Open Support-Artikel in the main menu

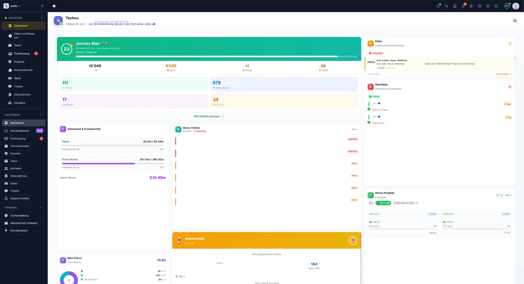click(24, 199)
